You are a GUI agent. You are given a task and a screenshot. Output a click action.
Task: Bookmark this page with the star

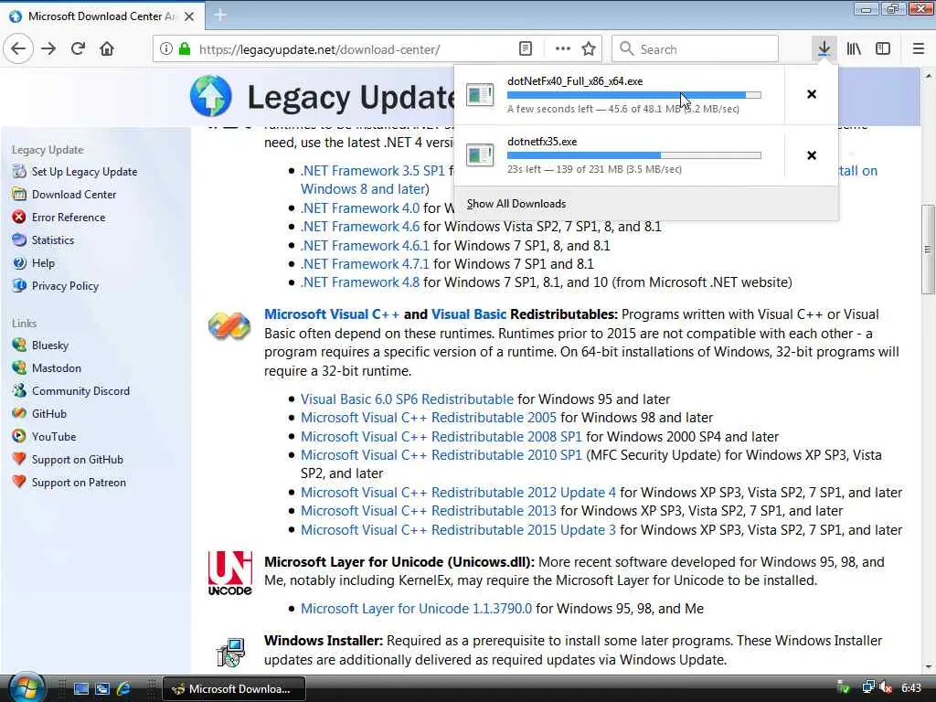point(589,49)
